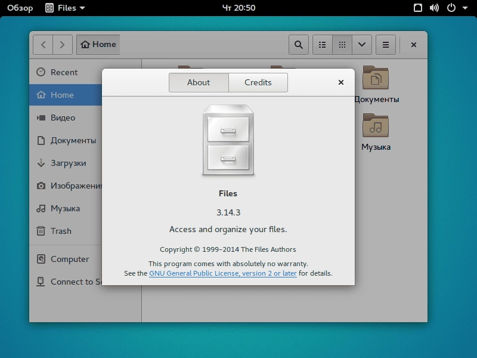This screenshot has width=477, height=358.
Task: Open the hamburger menu in Files
Action: tap(385, 45)
